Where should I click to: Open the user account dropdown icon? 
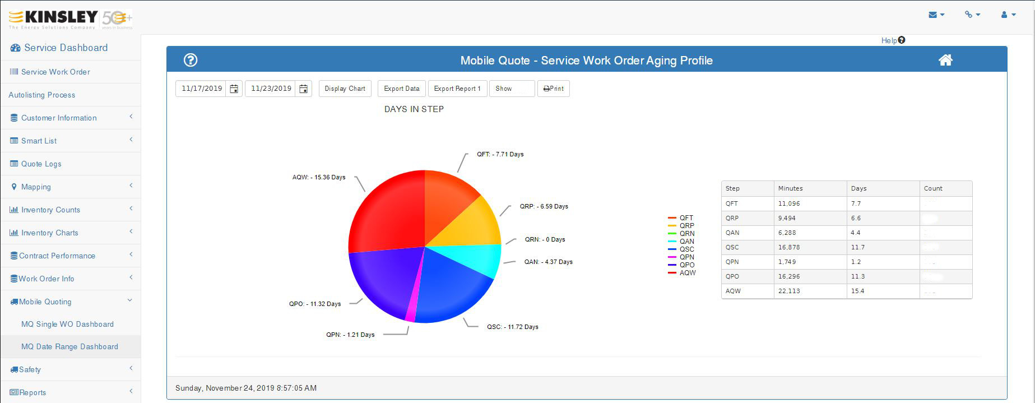click(x=1008, y=15)
